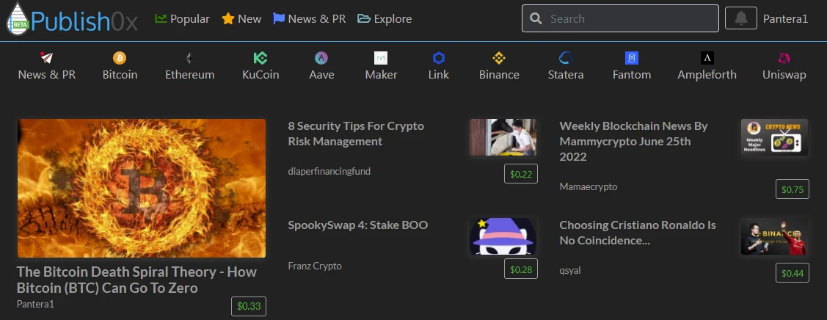Select the Ethereum category label
This screenshot has width=827, height=320.
coord(190,74)
